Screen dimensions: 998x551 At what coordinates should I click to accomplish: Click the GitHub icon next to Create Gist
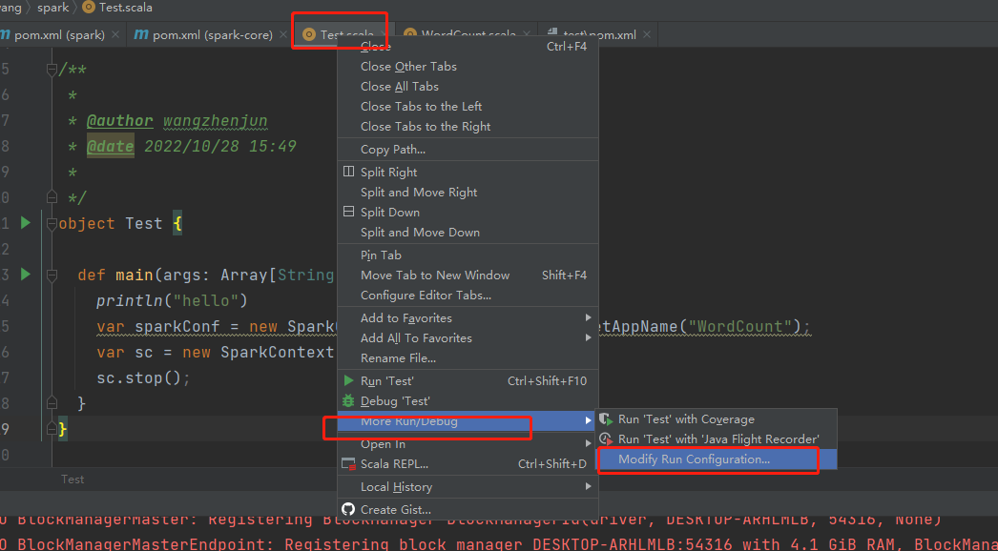pyautogui.click(x=349, y=510)
